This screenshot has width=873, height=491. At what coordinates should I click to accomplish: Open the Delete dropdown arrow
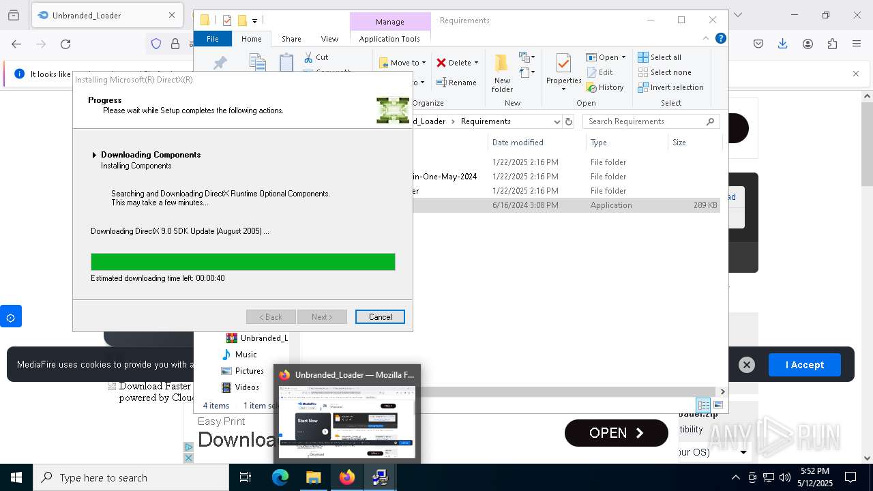click(x=476, y=63)
